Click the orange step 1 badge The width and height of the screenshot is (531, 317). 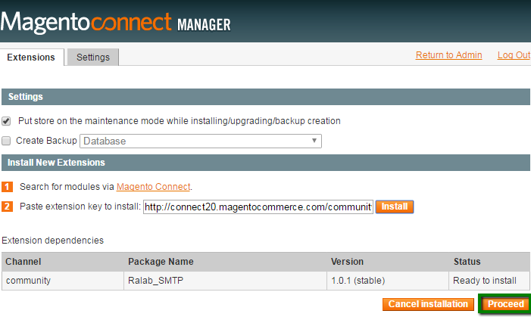coord(7,186)
